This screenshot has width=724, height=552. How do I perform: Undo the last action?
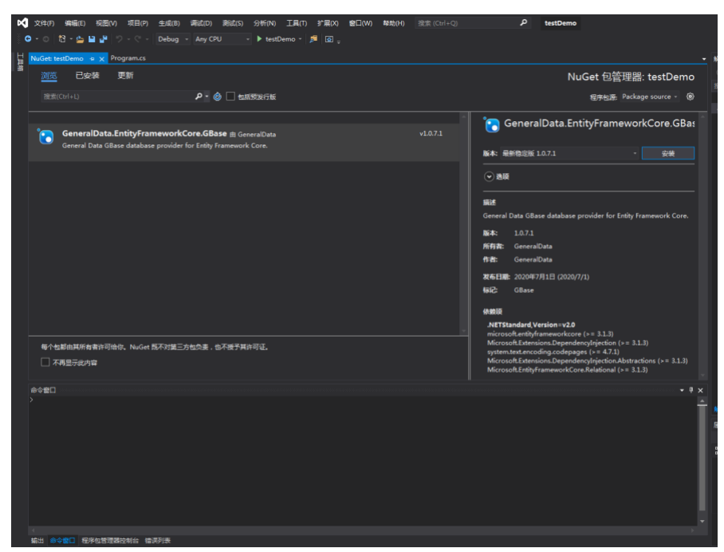(119, 39)
